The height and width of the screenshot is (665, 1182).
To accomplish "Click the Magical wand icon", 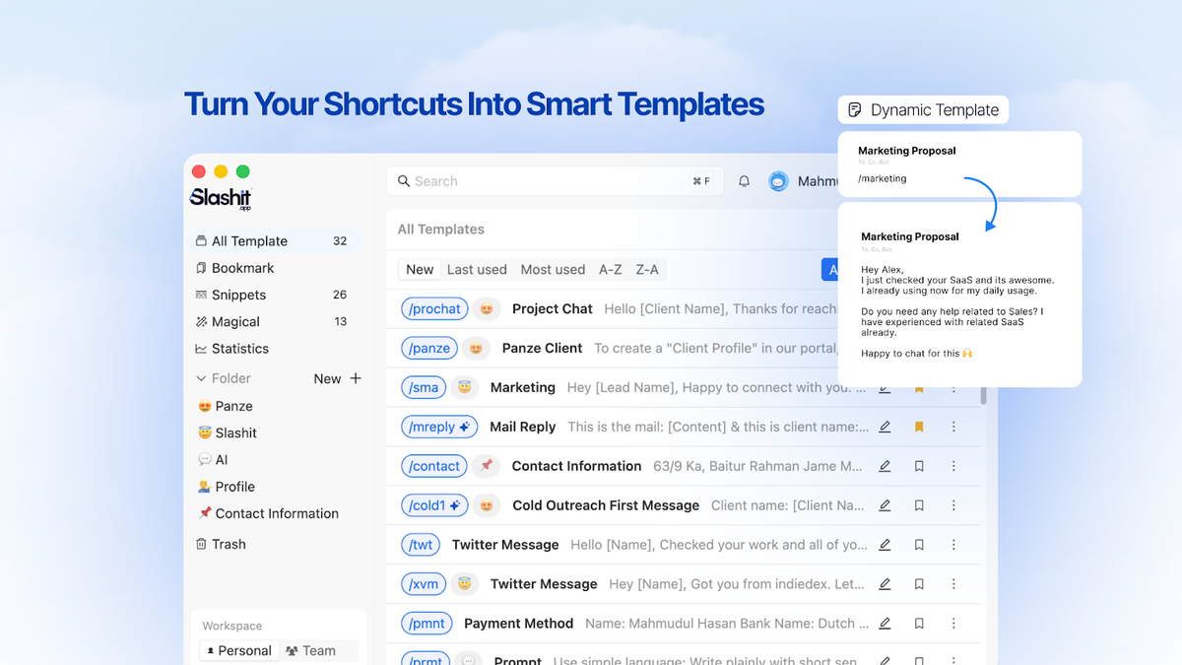I will point(201,321).
